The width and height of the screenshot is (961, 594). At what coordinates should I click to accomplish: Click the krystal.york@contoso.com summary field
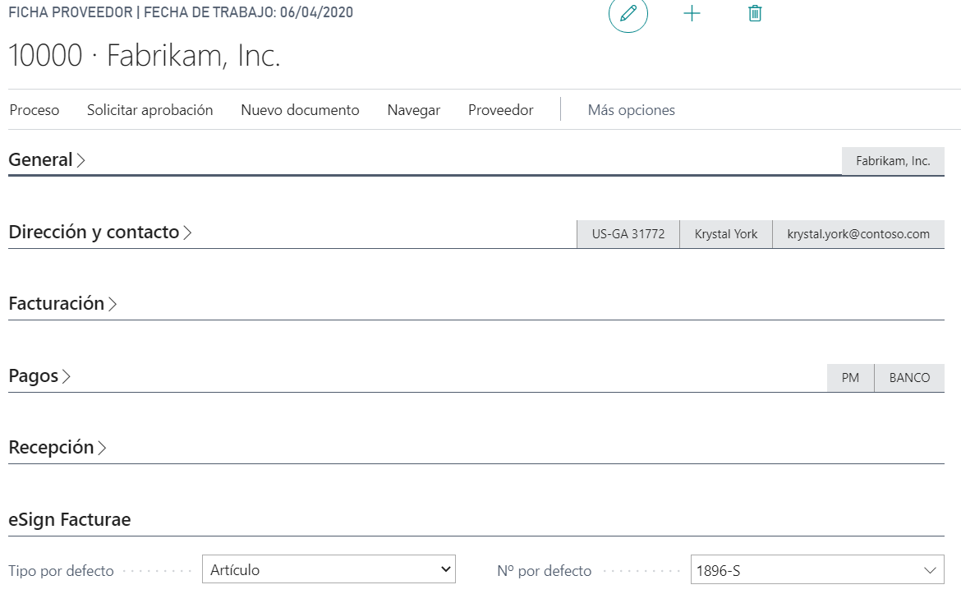pos(858,234)
